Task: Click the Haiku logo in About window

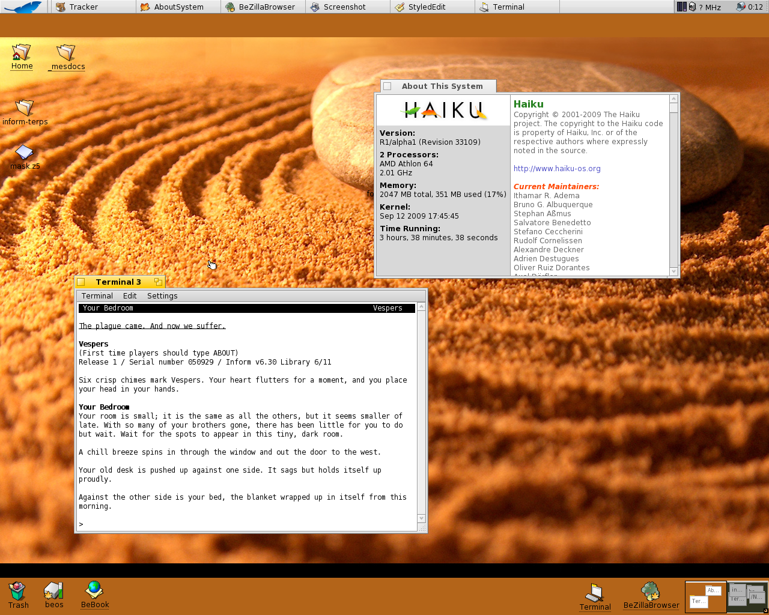Action: click(x=443, y=110)
